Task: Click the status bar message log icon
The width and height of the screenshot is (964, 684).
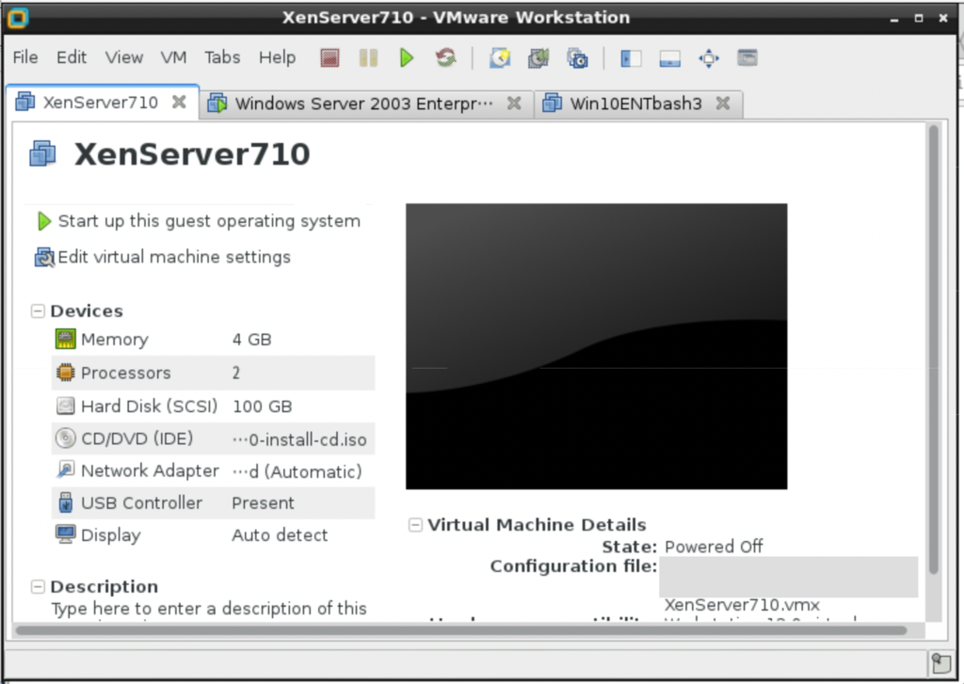Action: point(940,663)
